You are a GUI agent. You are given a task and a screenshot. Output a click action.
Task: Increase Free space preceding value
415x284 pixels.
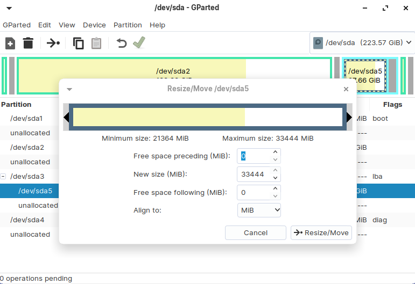click(275, 152)
